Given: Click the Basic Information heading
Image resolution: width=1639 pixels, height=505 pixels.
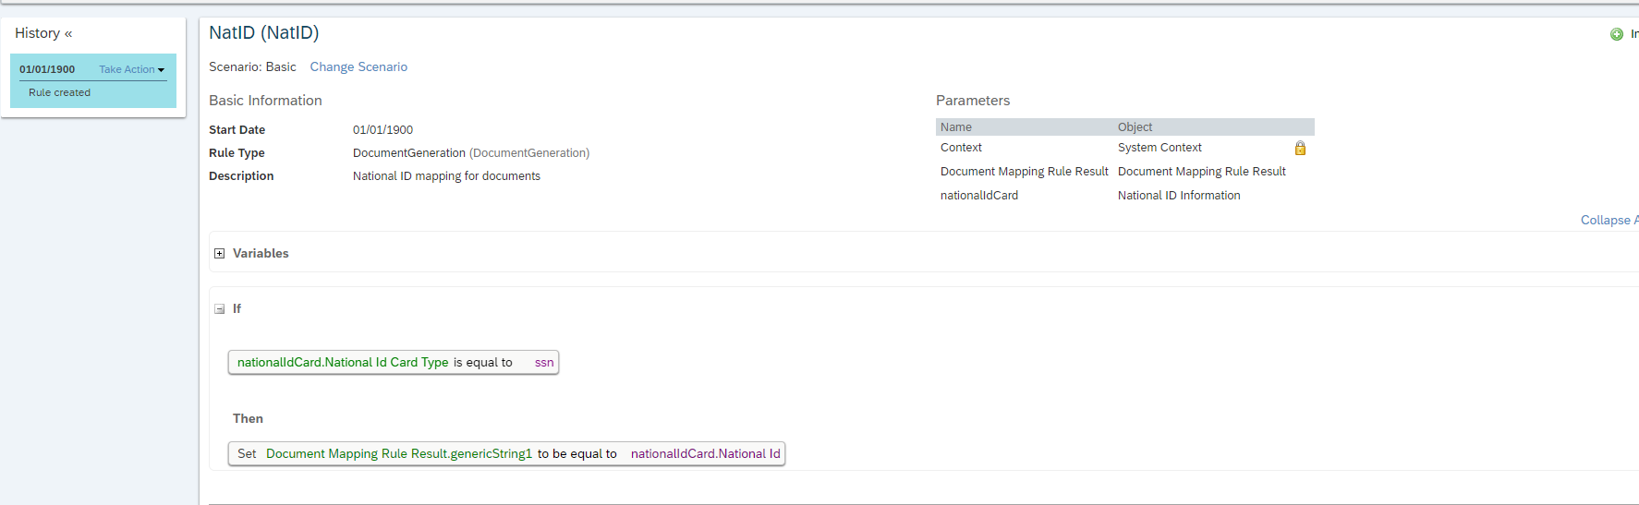Looking at the screenshot, I should tap(265, 101).
